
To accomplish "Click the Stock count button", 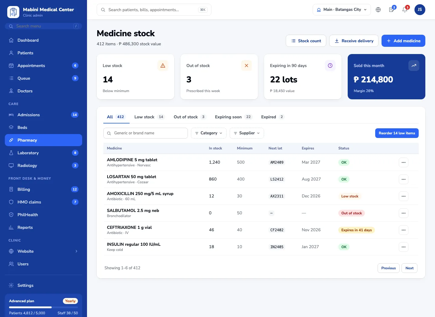I will [306, 41].
